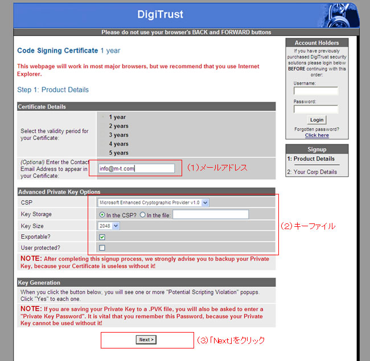Screen dimensions: 370x361
Task: Click the 'Signup' panel header
Action: click(316, 150)
